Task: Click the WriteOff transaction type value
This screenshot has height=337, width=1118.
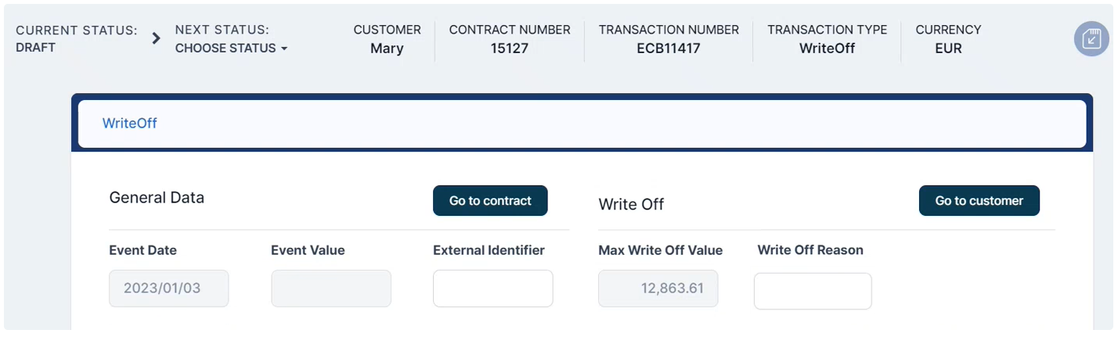Action: tap(827, 48)
